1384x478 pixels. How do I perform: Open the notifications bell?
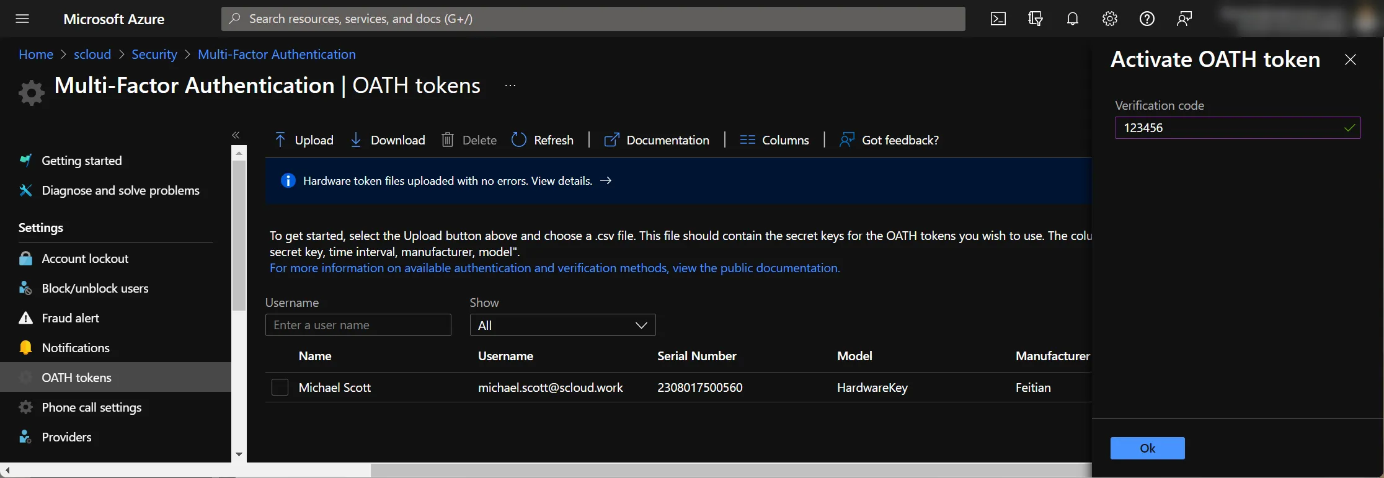pos(1073,19)
